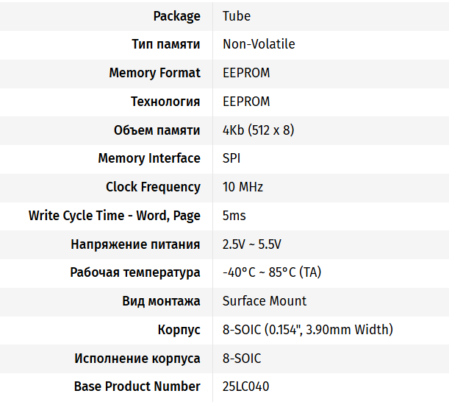The image size is (449, 413).
Task: Select the "4Kb (512 x 8)" value
Action: pyautogui.click(x=258, y=130)
